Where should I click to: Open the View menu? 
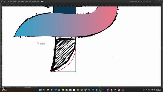[x=30, y=1]
